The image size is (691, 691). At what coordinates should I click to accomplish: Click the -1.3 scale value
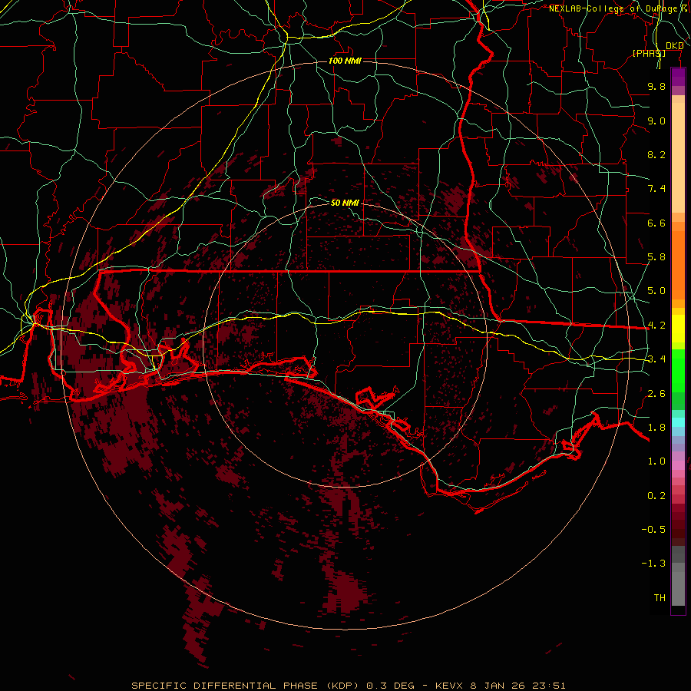tap(653, 564)
